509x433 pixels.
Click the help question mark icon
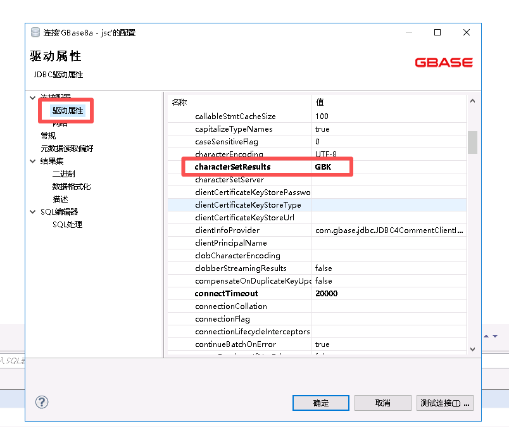click(42, 402)
